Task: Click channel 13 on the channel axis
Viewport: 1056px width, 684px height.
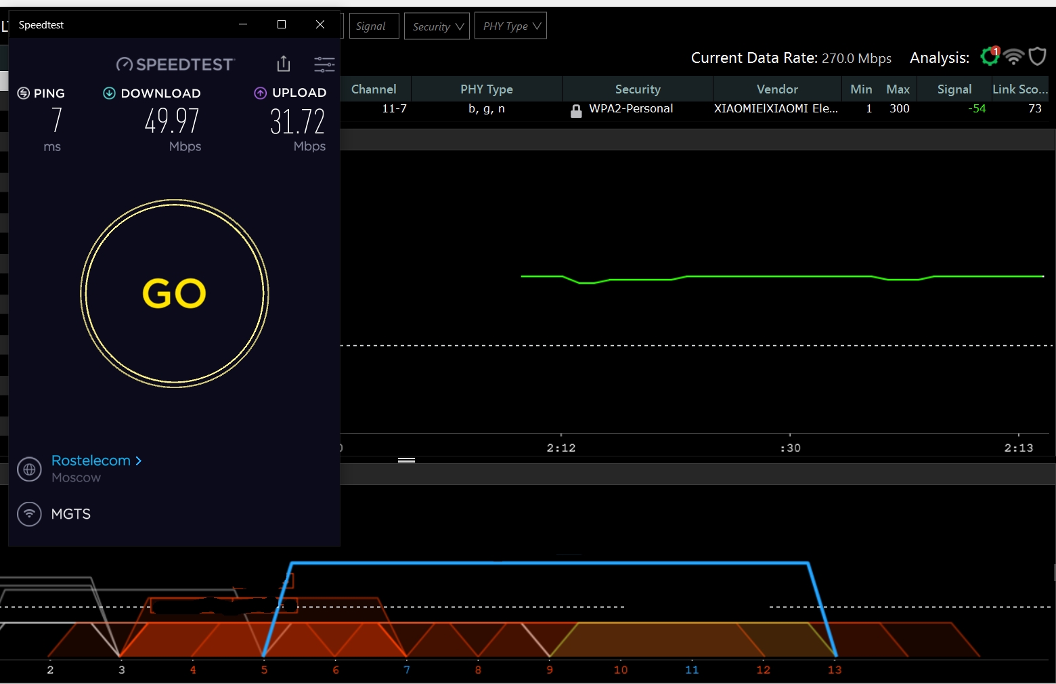Action: [835, 670]
